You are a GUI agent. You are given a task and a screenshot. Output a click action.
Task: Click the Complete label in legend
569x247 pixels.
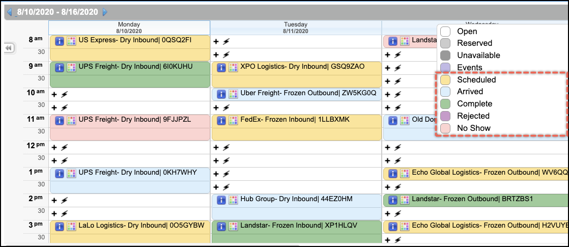tap(475, 104)
